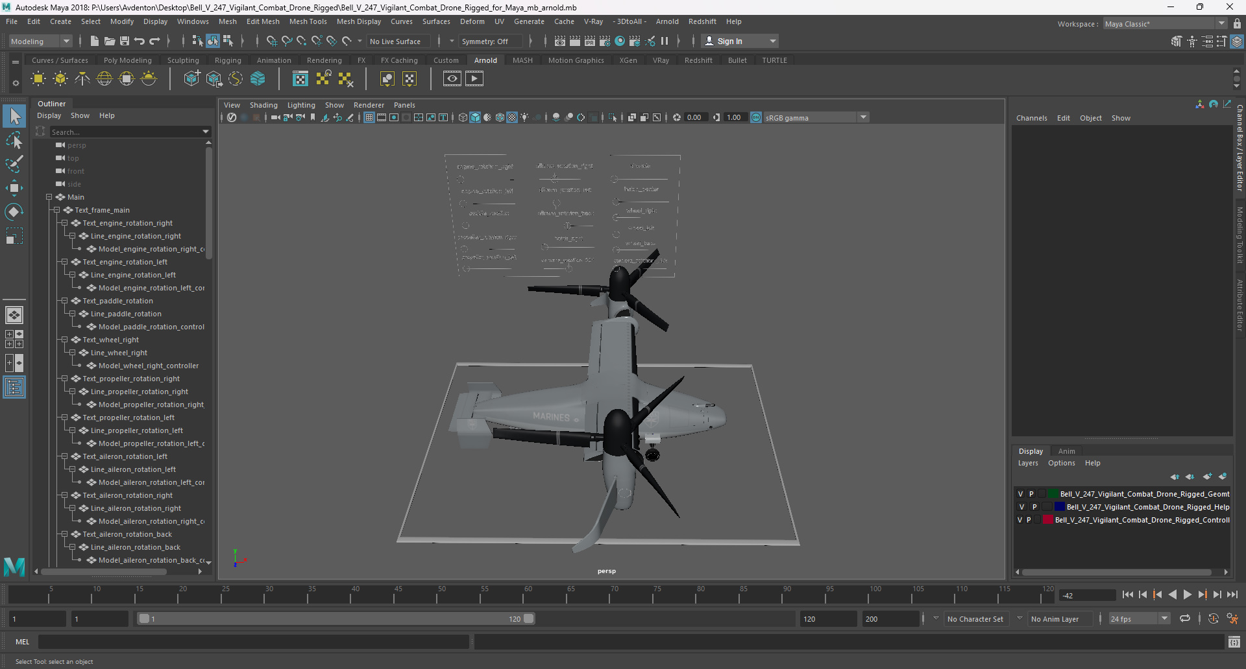Click the four-pane layout icon
The image size is (1246, 669).
[x=14, y=339]
